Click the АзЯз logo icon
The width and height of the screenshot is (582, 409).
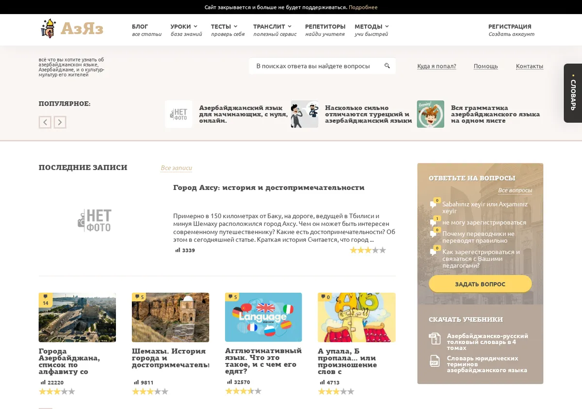[x=48, y=28]
